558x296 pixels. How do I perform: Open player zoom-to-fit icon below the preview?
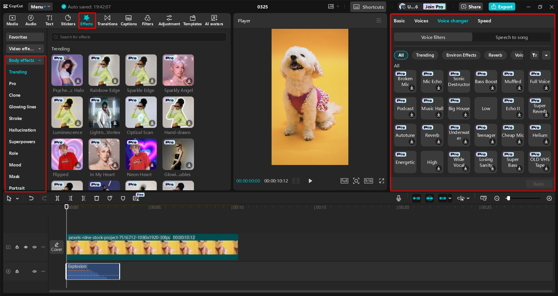click(x=356, y=181)
